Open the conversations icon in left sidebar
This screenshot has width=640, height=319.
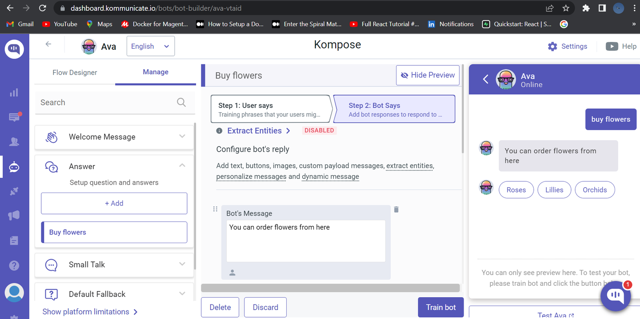tap(14, 117)
